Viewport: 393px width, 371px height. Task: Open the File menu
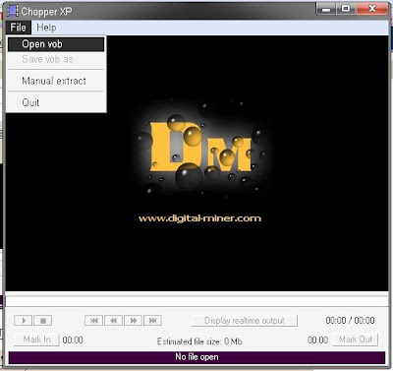coord(18,28)
